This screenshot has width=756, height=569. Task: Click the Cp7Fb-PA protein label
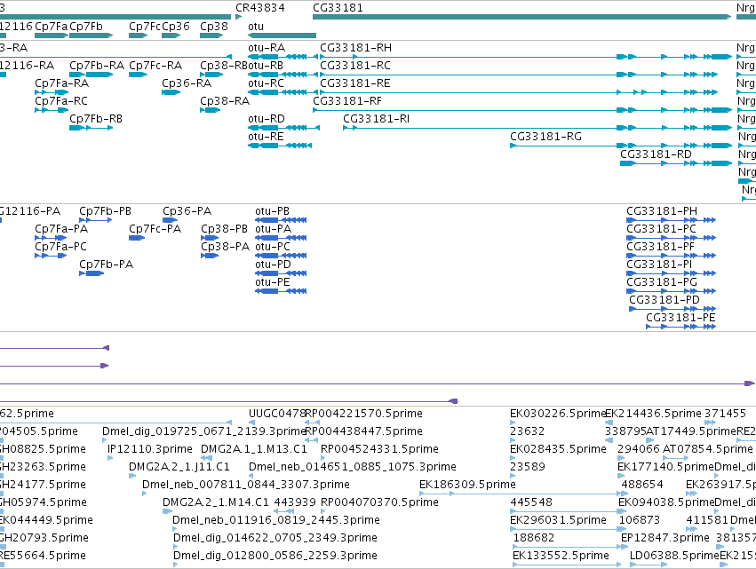(x=106, y=265)
